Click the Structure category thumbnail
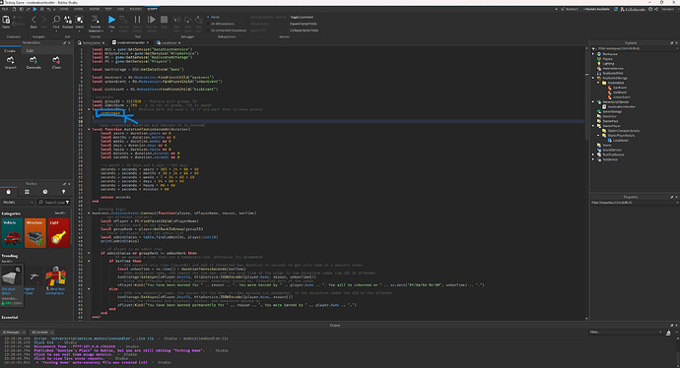The width and height of the screenshot is (680, 368). click(35, 233)
